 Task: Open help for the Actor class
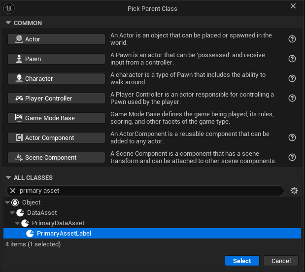coord(292,39)
